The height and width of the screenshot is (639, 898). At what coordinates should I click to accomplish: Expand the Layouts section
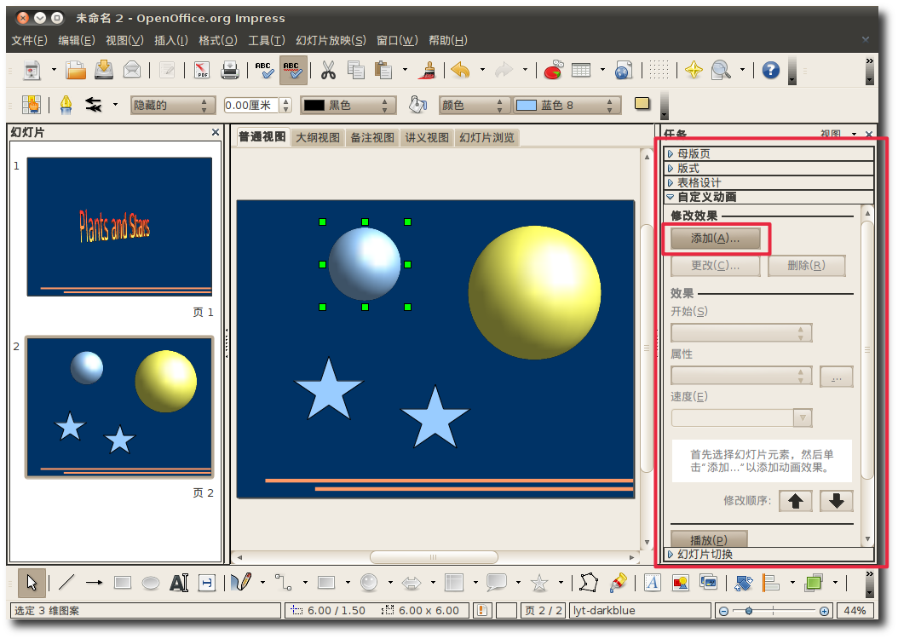tap(768, 169)
